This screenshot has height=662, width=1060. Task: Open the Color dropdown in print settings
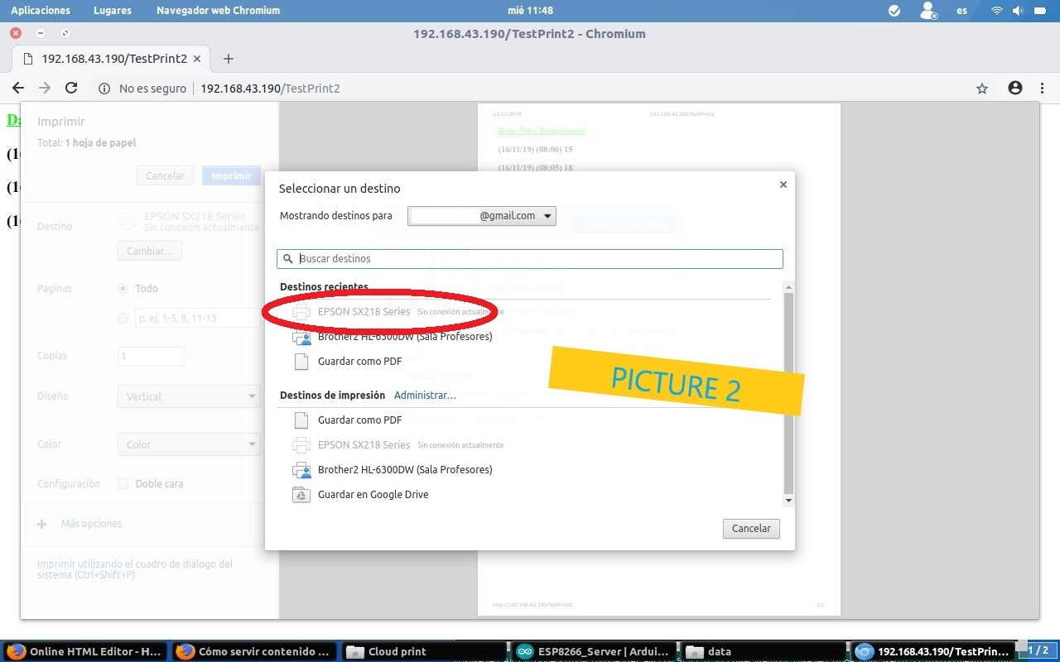click(190, 444)
